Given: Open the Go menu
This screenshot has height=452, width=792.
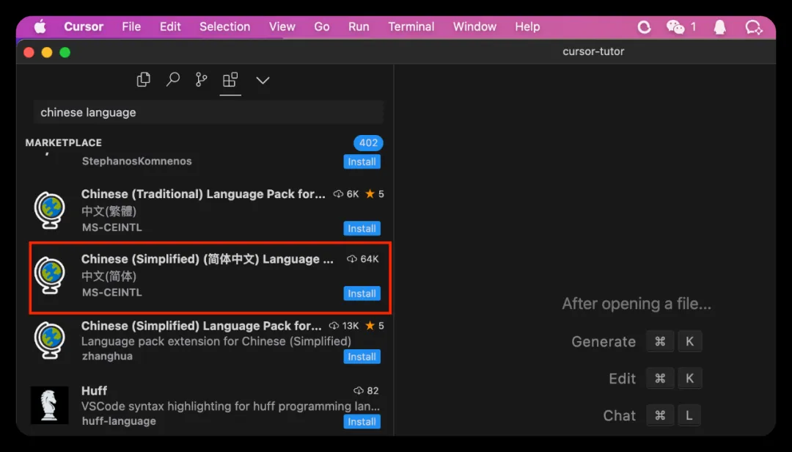Looking at the screenshot, I should coord(322,27).
